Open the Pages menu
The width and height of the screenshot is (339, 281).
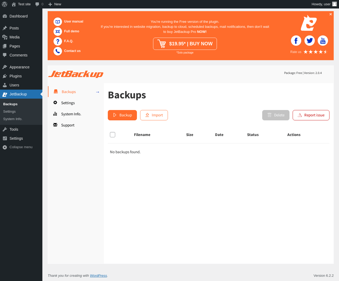(21, 46)
